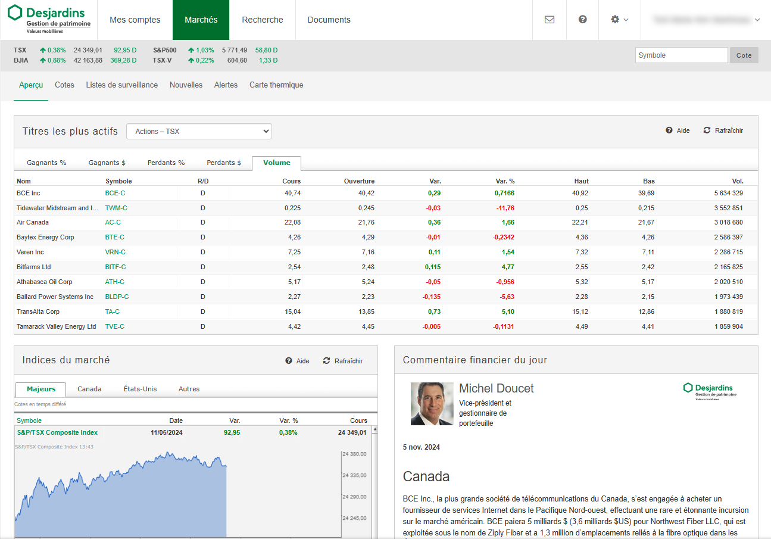Click the Symbole header in indices table
The width and height of the screenshot is (771, 539).
29,420
